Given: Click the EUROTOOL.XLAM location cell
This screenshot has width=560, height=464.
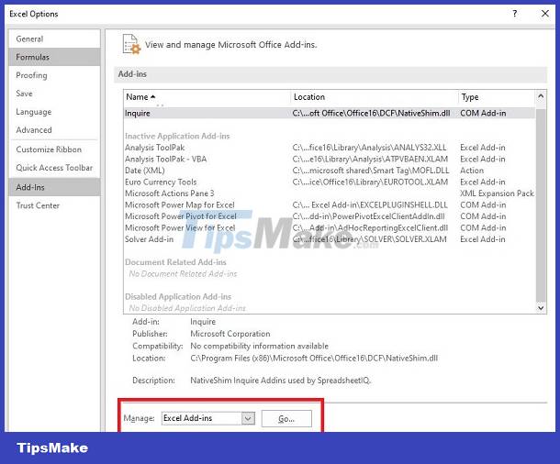Looking at the screenshot, I should click(370, 182).
